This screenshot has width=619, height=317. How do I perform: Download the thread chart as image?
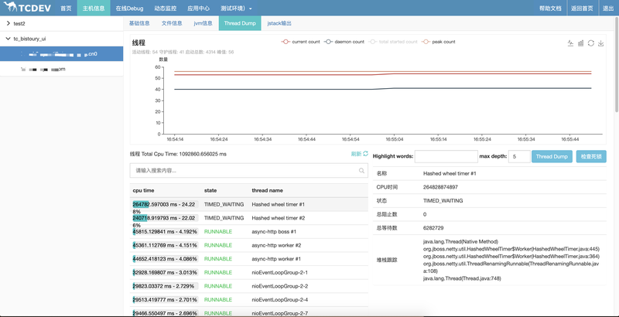coord(602,43)
